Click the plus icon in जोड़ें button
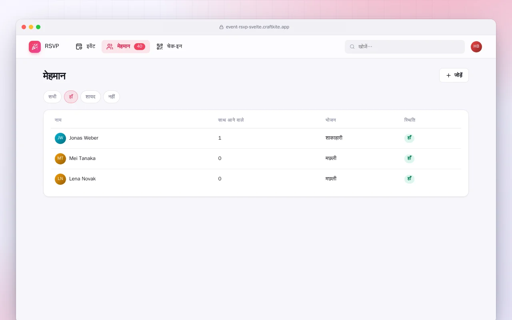Viewport: 512px width, 320px height. pos(448,75)
